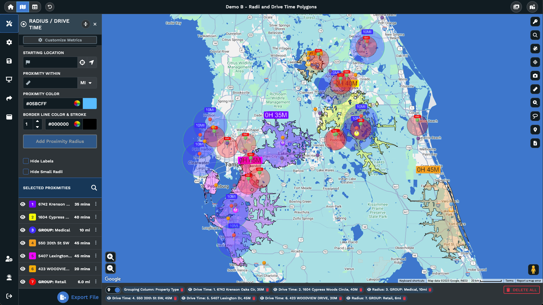Click the crosshair locate tool on the right
543x305 pixels.
pos(535,62)
